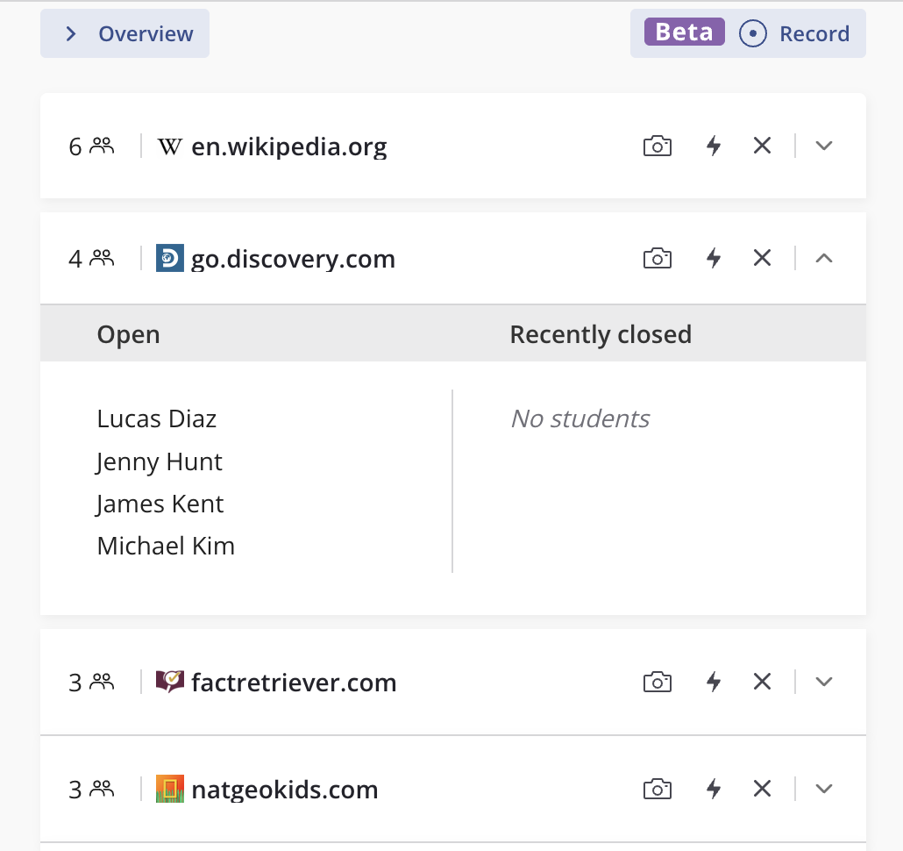
Task: Close go.discovery.com tab for students
Action: click(x=762, y=258)
